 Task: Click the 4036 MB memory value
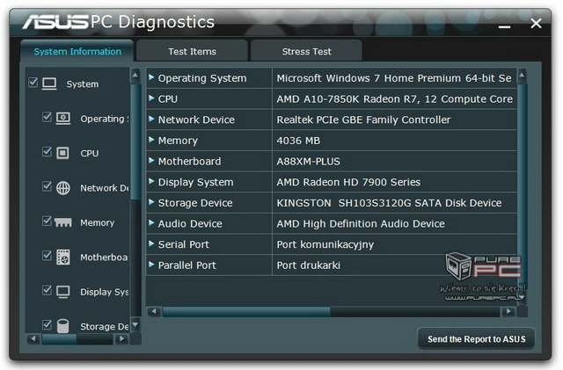point(298,141)
